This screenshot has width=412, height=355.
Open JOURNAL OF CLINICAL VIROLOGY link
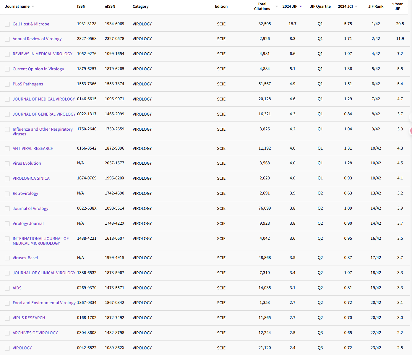[x=44, y=273]
